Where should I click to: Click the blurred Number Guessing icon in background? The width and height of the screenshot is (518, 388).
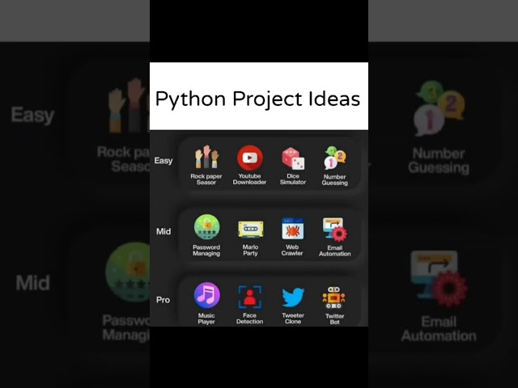439,108
